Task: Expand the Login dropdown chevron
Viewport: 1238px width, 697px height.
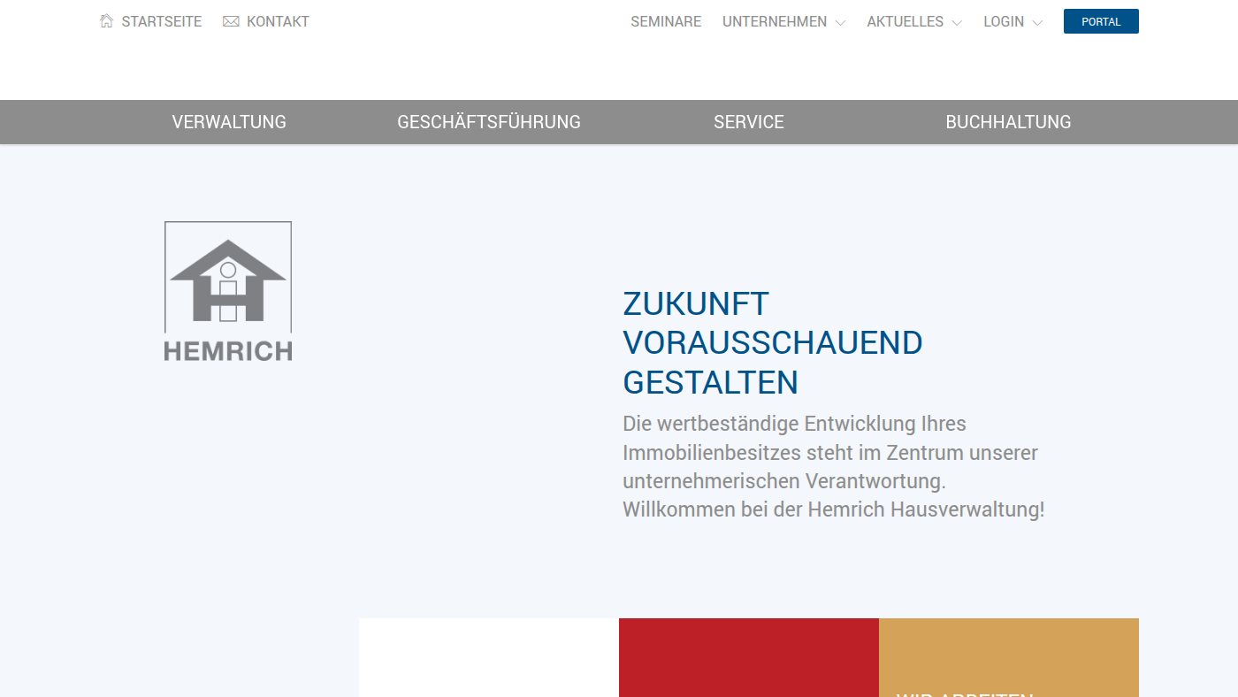Action: click(1037, 23)
